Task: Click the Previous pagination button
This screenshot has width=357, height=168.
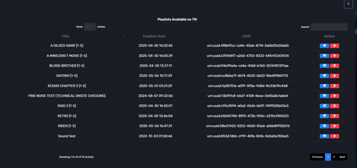Action: point(317,157)
